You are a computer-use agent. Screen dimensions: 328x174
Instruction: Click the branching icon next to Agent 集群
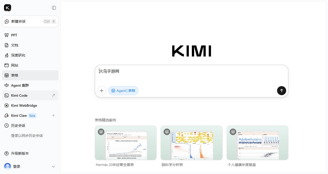coord(7,85)
